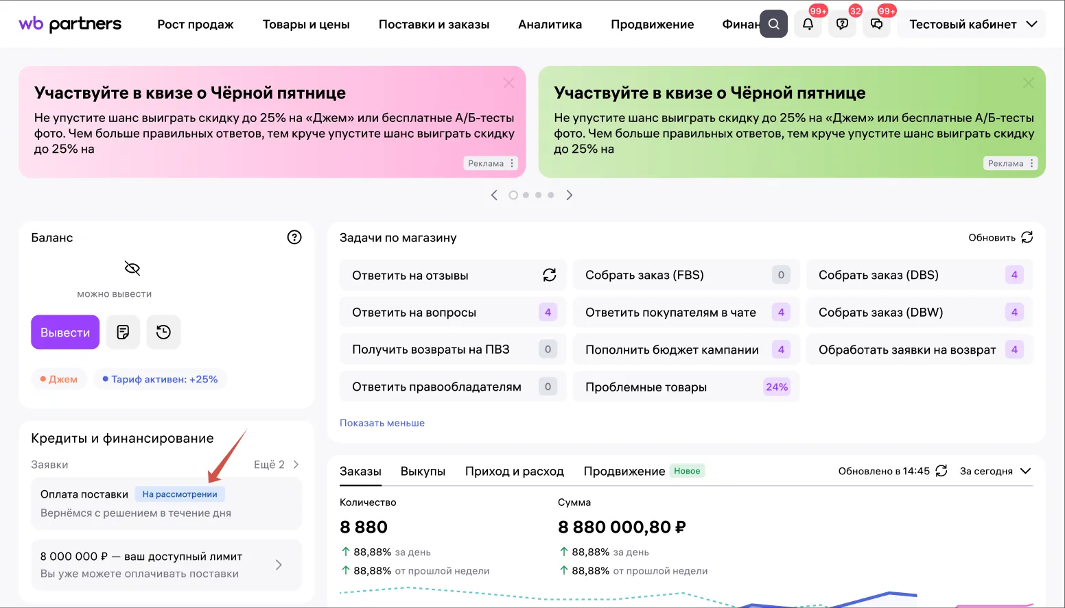Open balance help question icon
The height and width of the screenshot is (608, 1065).
click(294, 237)
